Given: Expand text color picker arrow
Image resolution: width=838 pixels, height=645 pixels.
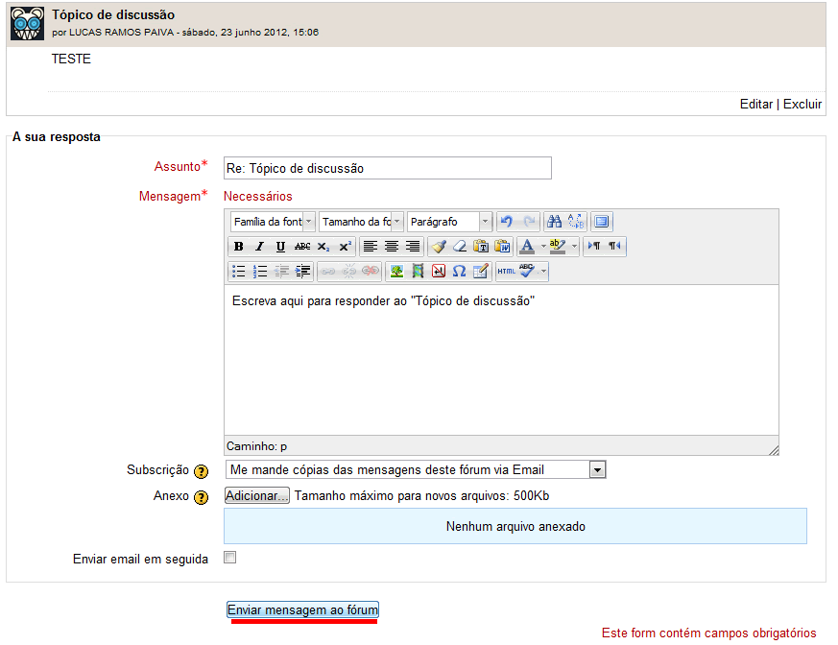Looking at the screenshot, I should pyautogui.click(x=543, y=247).
